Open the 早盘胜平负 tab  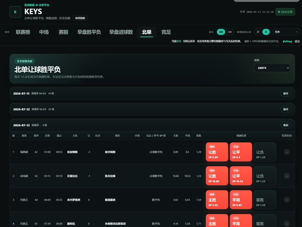89,32
